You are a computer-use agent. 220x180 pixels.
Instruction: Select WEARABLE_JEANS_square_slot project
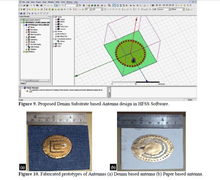click(x=38, y=22)
